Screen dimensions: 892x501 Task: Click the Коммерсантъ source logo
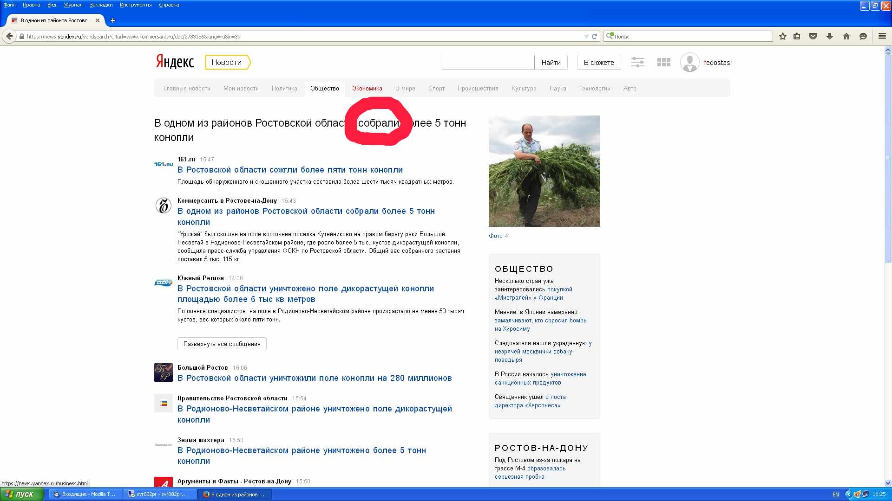click(x=164, y=205)
